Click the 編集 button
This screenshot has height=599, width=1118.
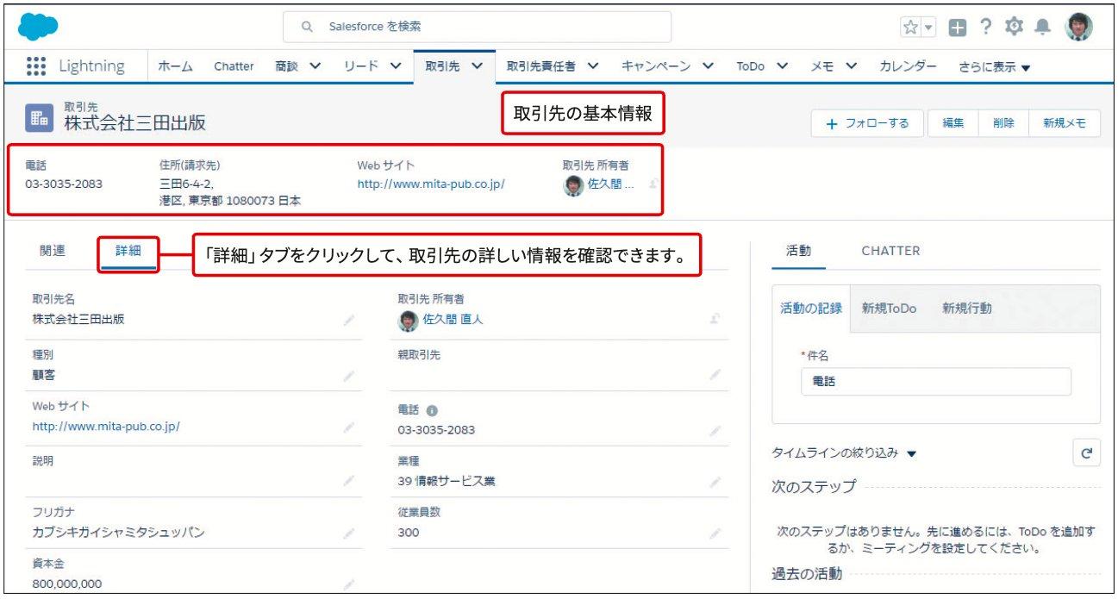(x=952, y=123)
